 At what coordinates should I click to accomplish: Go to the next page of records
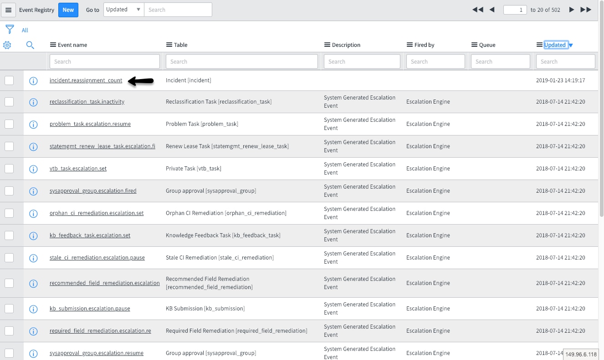point(572,9)
